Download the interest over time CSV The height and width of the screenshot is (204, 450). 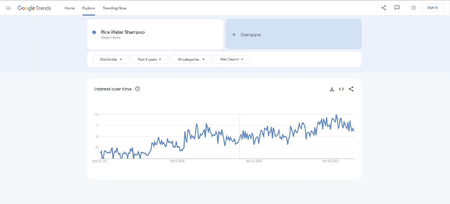tap(332, 89)
